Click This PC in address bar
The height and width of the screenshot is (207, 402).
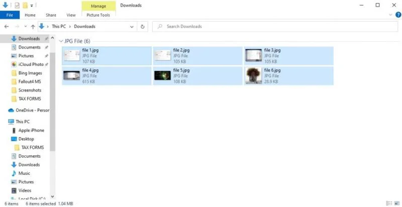point(59,27)
